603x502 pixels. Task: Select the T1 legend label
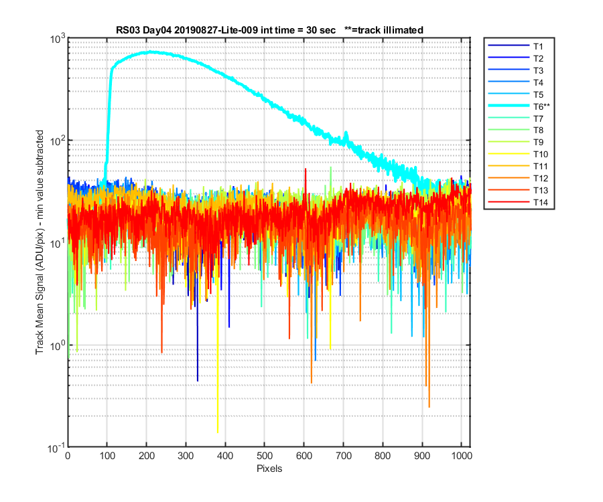coord(538,46)
